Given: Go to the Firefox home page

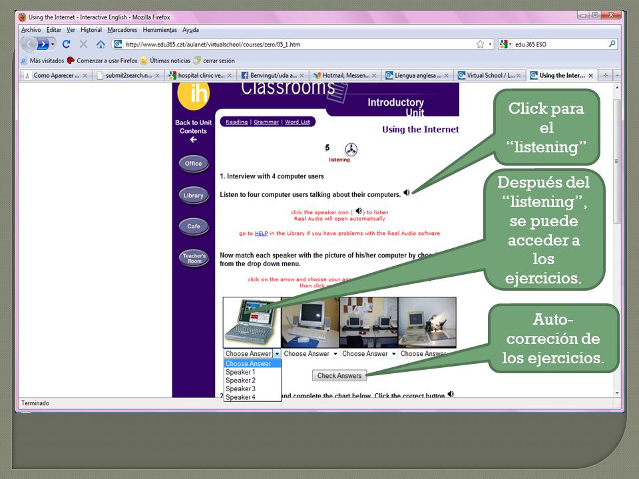Looking at the screenshot, I should coord(101,44).
